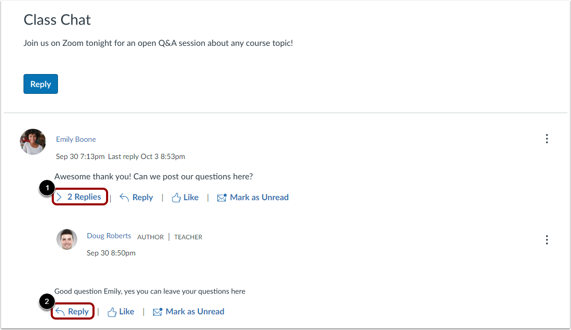The height and width of the screenshot is (330, 571).
Task: Mark Emily's post as unread
Action: click(x=253, y=197)
